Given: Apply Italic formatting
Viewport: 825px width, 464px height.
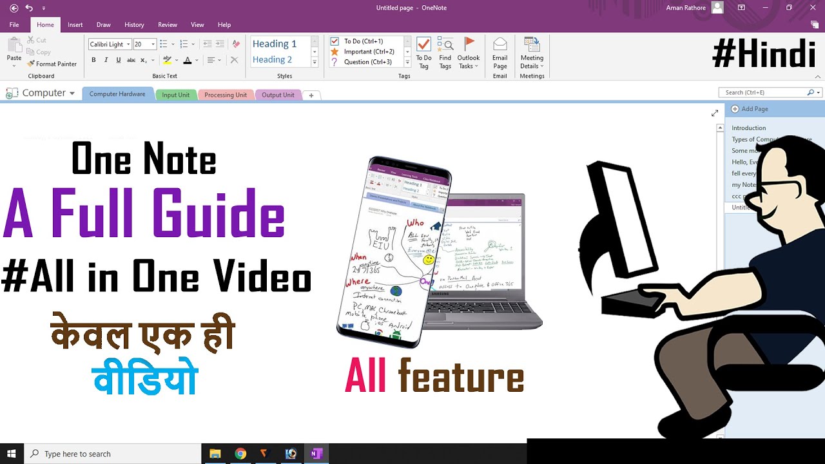Looking at the screenshot, I should pos(106,60).
